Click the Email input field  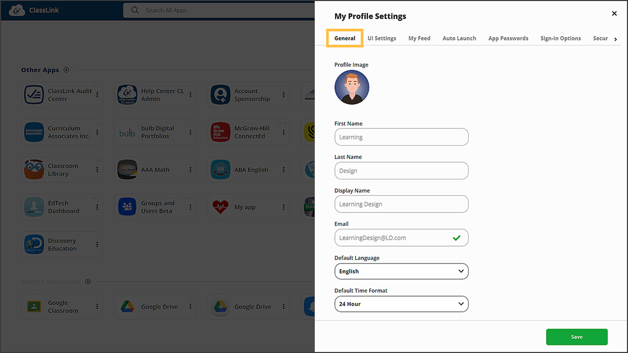401,237
